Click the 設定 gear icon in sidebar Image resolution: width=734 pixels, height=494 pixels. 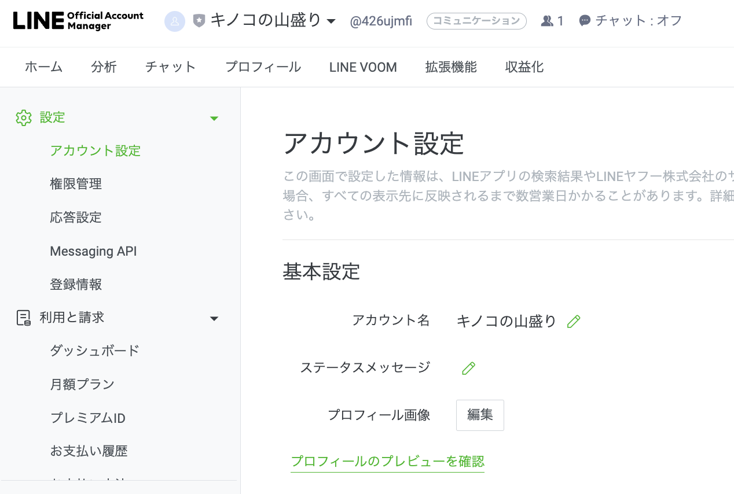tap(24, 118)
